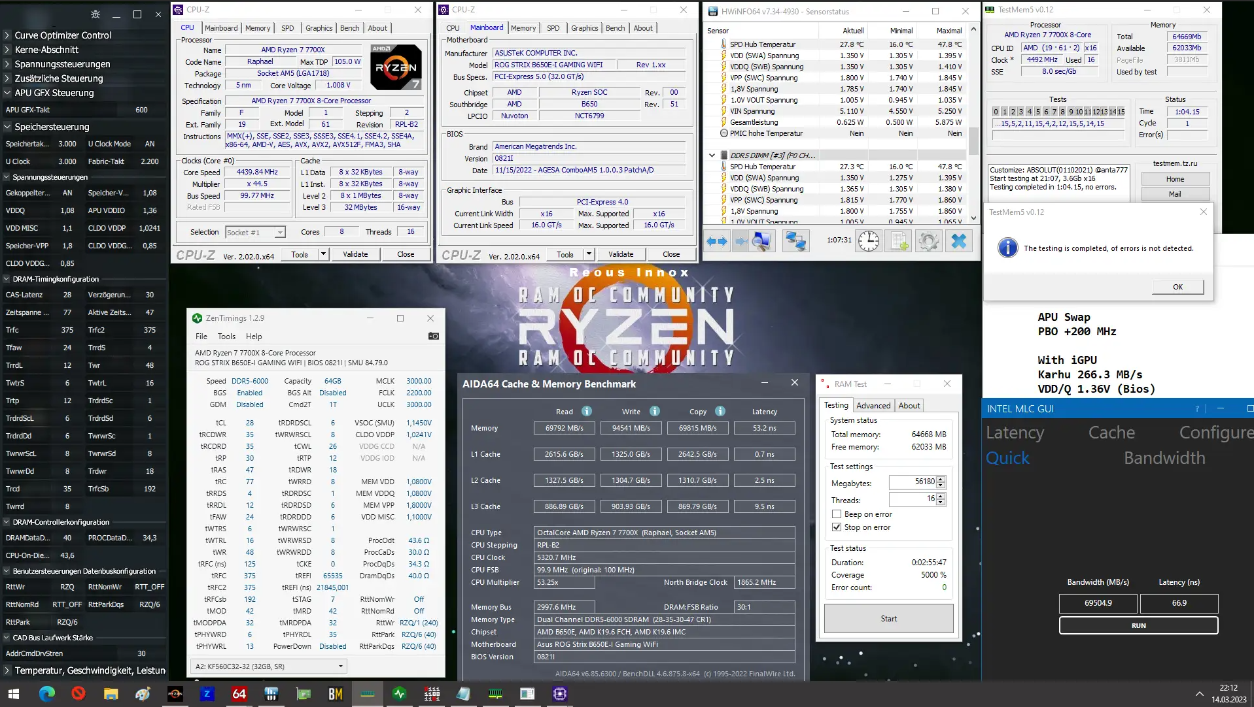Viewport: 1254px width, 707px height.
Task: Uncheck the Stop on error checkbox
Action: (x=836, y=527)
